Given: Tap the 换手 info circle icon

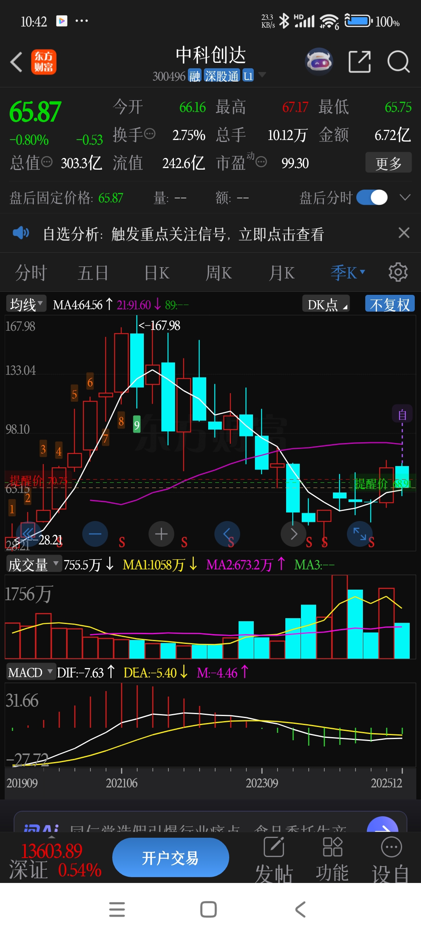Looking at the screenshot, I should click(x=150, y=134).
